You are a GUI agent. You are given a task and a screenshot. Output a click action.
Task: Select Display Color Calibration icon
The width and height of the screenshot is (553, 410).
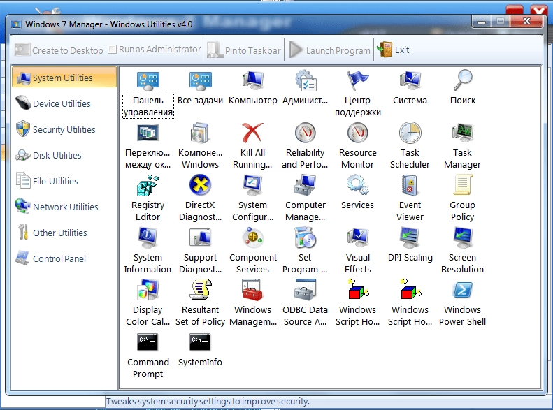pos(148,291)
